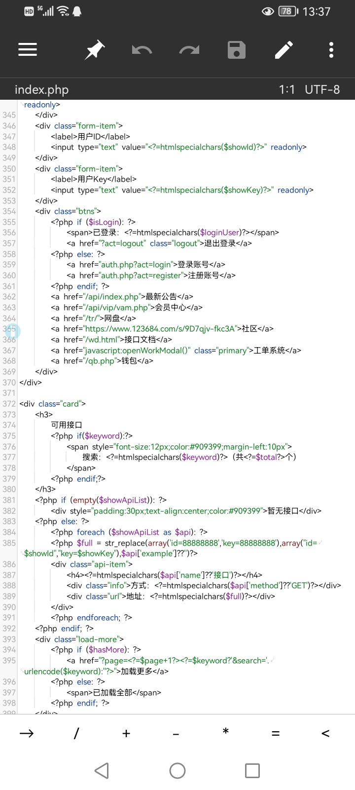Tap the 可用接口 heading text line

pos(67,425)
